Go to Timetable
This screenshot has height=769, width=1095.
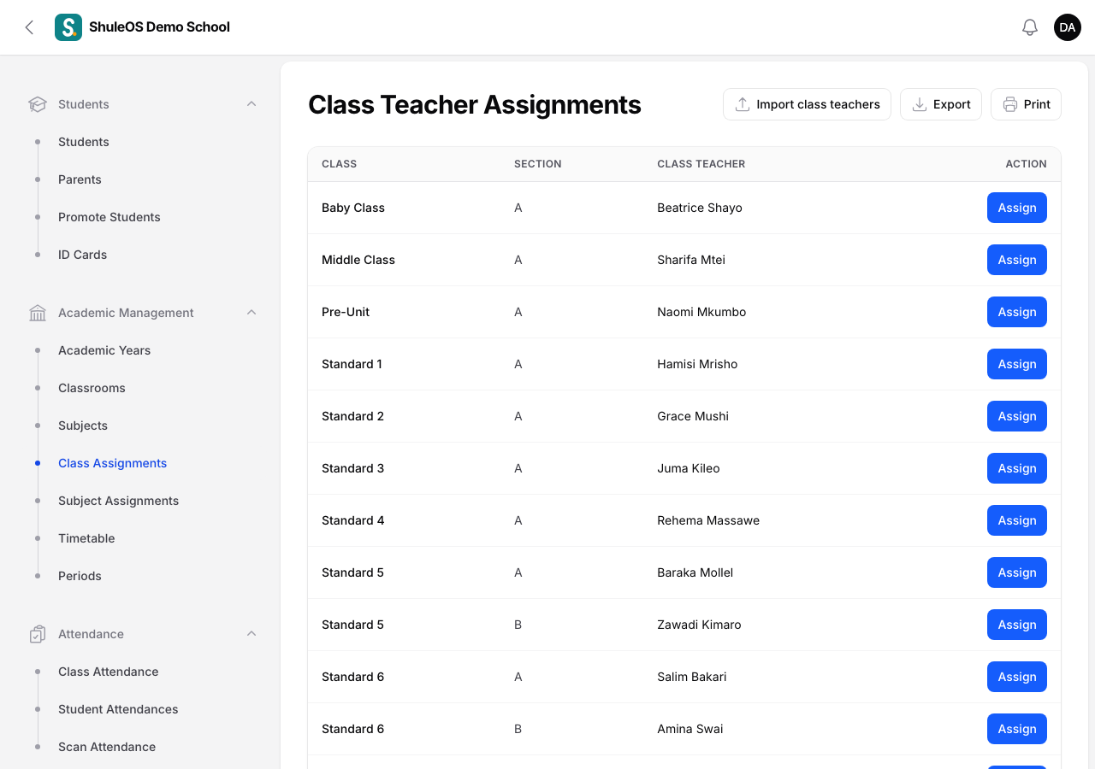pyautogui.click(x=86, y=538)
